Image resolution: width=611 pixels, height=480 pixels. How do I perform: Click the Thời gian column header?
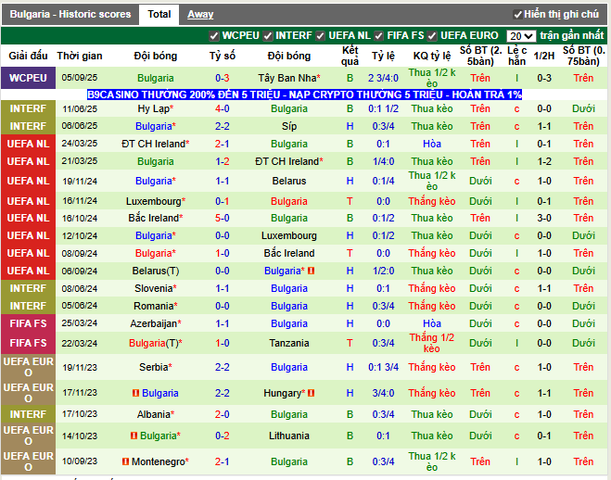[x=80, y=56]
